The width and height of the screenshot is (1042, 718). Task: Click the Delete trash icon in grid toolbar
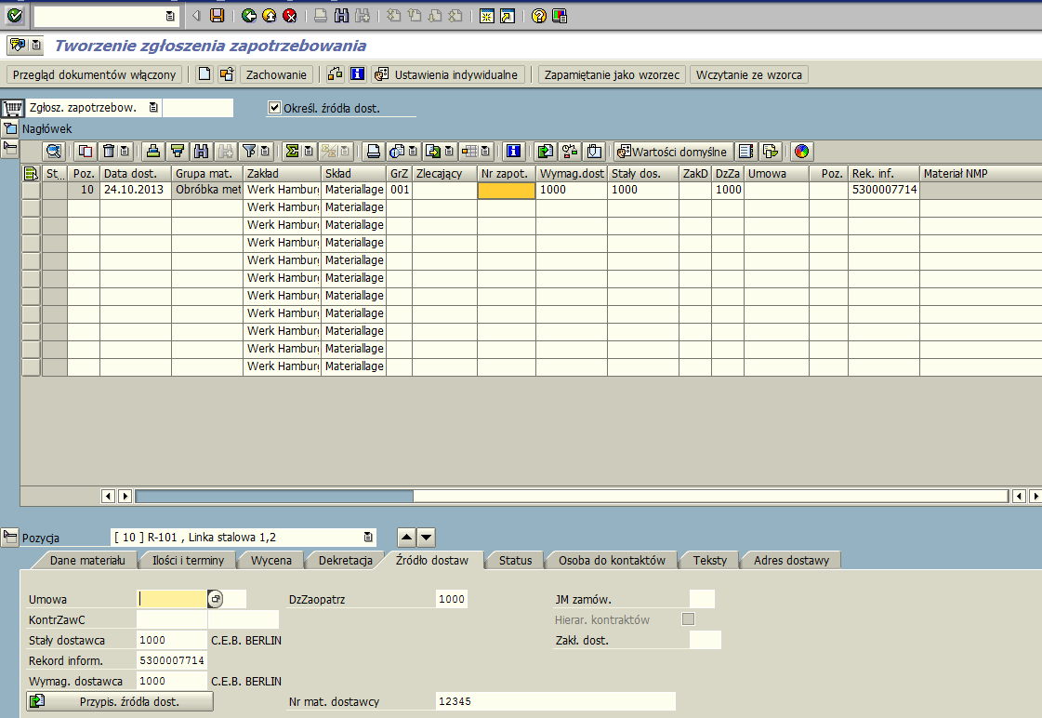(109, 152)
